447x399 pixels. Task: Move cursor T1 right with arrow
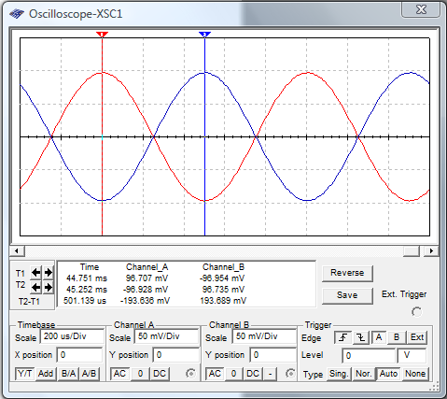49,273
